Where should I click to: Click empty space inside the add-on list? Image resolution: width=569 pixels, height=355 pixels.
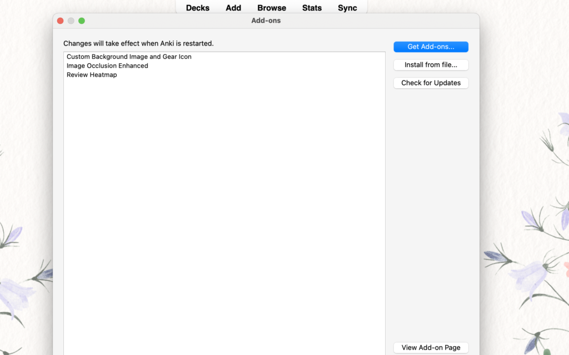pos(222,211)
